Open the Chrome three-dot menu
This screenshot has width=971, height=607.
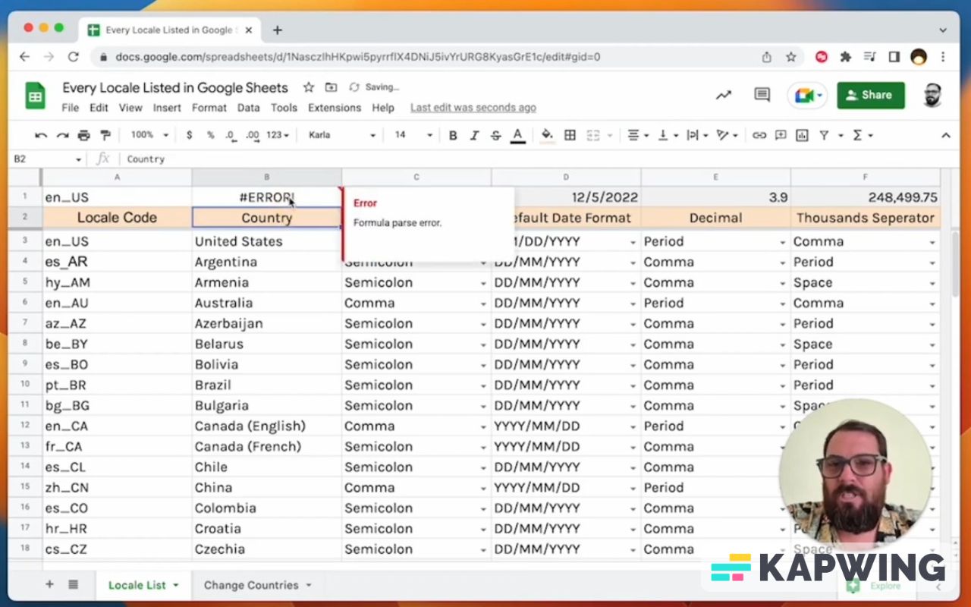pyautogui.click(x=943, y=57)
